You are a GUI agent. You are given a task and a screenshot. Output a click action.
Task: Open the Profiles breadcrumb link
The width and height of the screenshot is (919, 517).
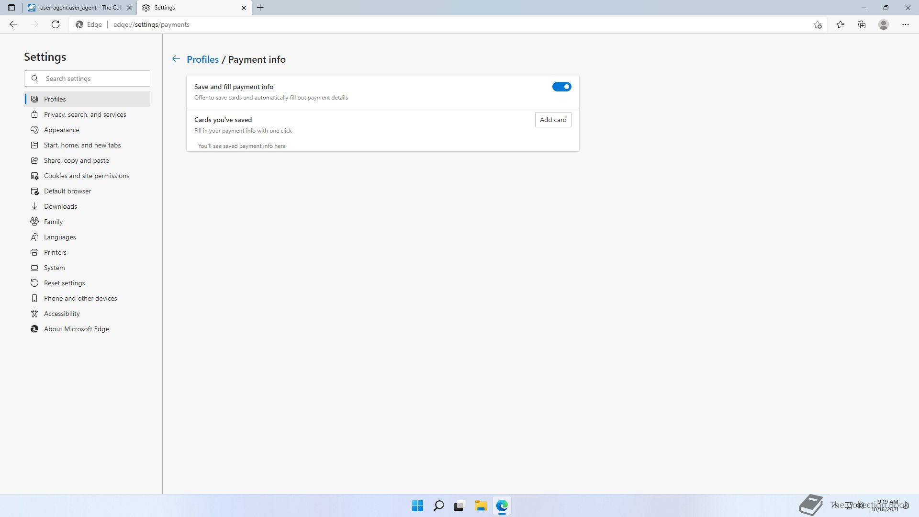coord(202,59)
